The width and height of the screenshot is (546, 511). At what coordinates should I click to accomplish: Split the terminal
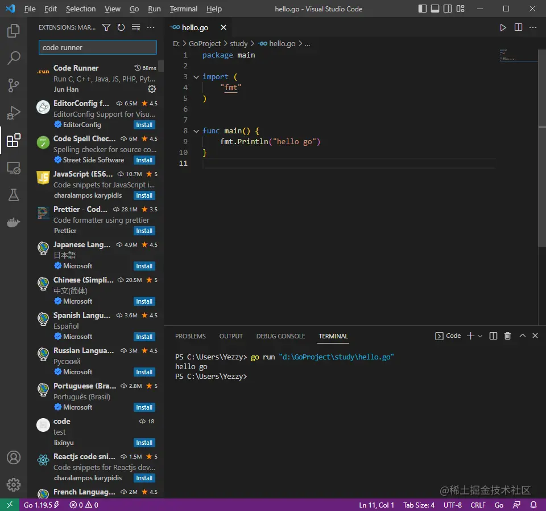point(493,336)
